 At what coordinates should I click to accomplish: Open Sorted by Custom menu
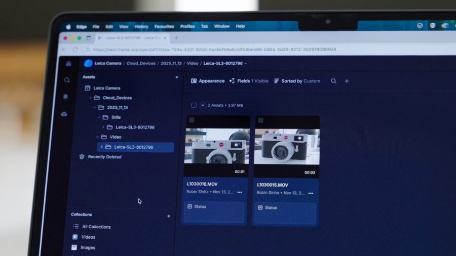[x=297, y=81]
